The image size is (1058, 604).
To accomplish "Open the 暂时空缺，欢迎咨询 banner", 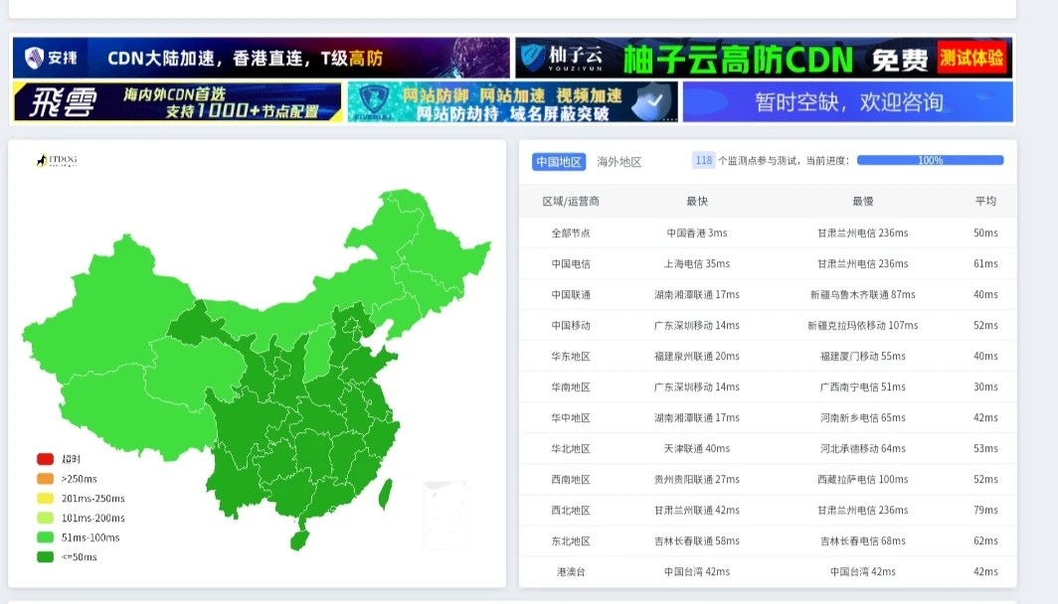I will 848,101.
